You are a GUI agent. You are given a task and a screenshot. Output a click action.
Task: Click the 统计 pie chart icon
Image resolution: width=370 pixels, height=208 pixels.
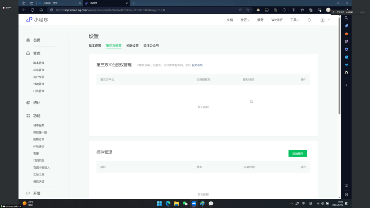click(28, 103)
